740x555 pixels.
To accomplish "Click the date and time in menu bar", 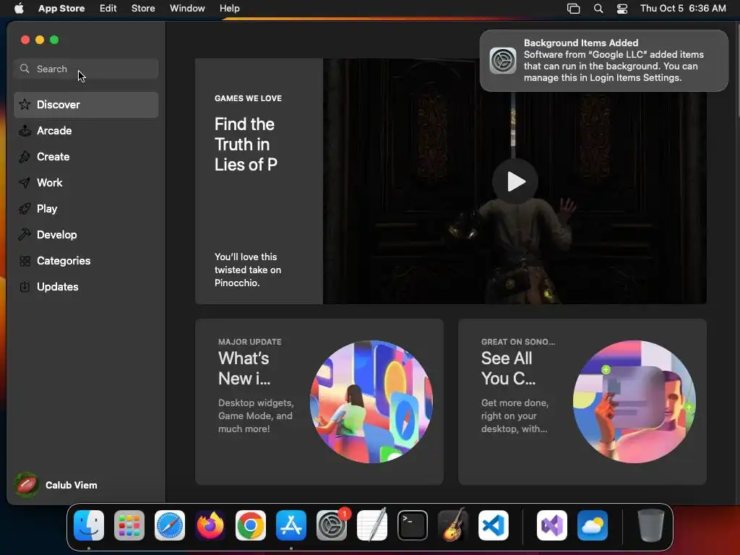I will pyautogui.click(x=683, y=8).
